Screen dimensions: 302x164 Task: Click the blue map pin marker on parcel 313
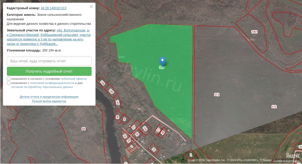pyautogui.click(x=162, y=61)
